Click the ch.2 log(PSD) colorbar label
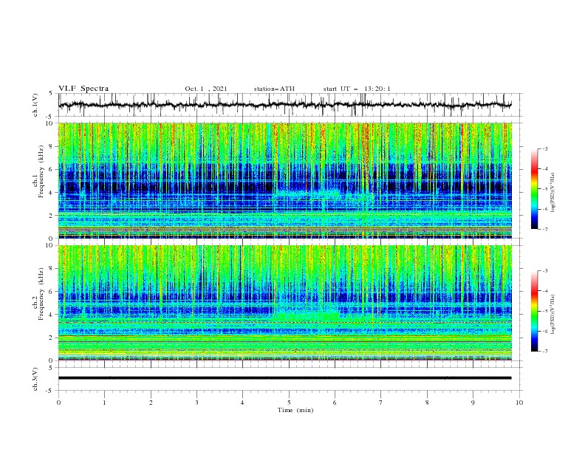585x452 pixels. [552, 314]
